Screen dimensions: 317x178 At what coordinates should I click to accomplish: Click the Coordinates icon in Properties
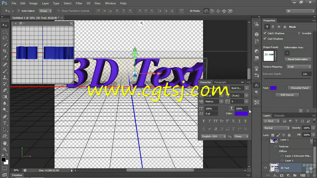click(285, 27)
